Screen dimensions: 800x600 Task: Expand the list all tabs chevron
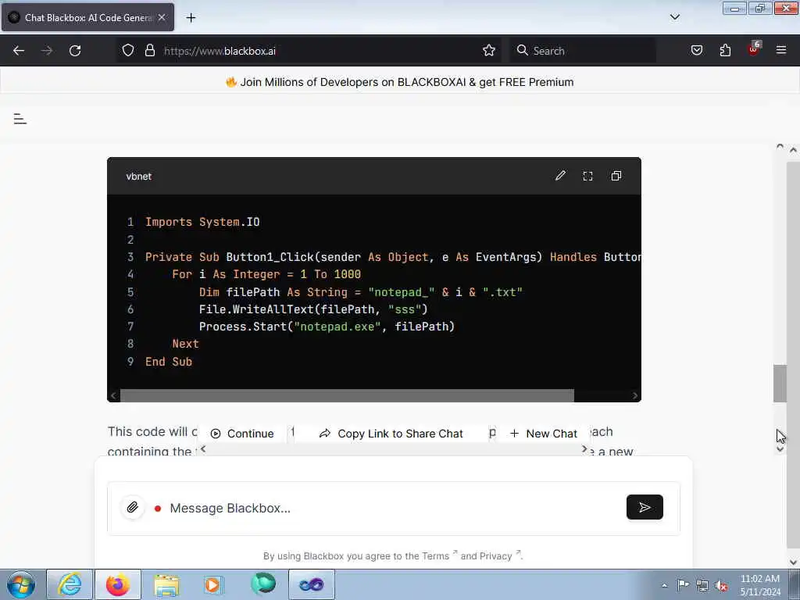674,17
